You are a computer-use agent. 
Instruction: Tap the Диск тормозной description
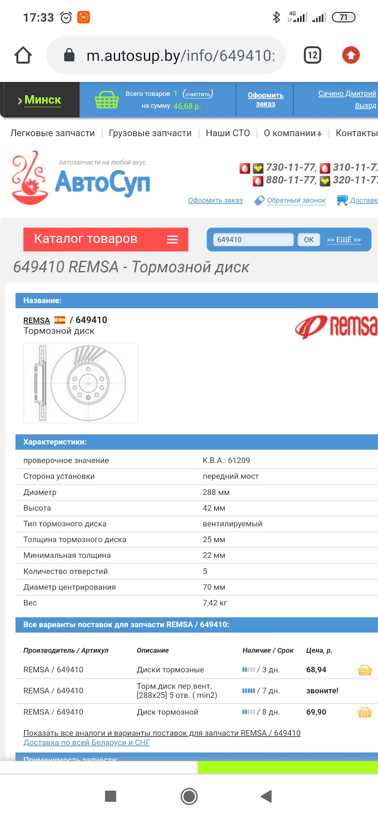pyautogui.click(x=167, y=712)
